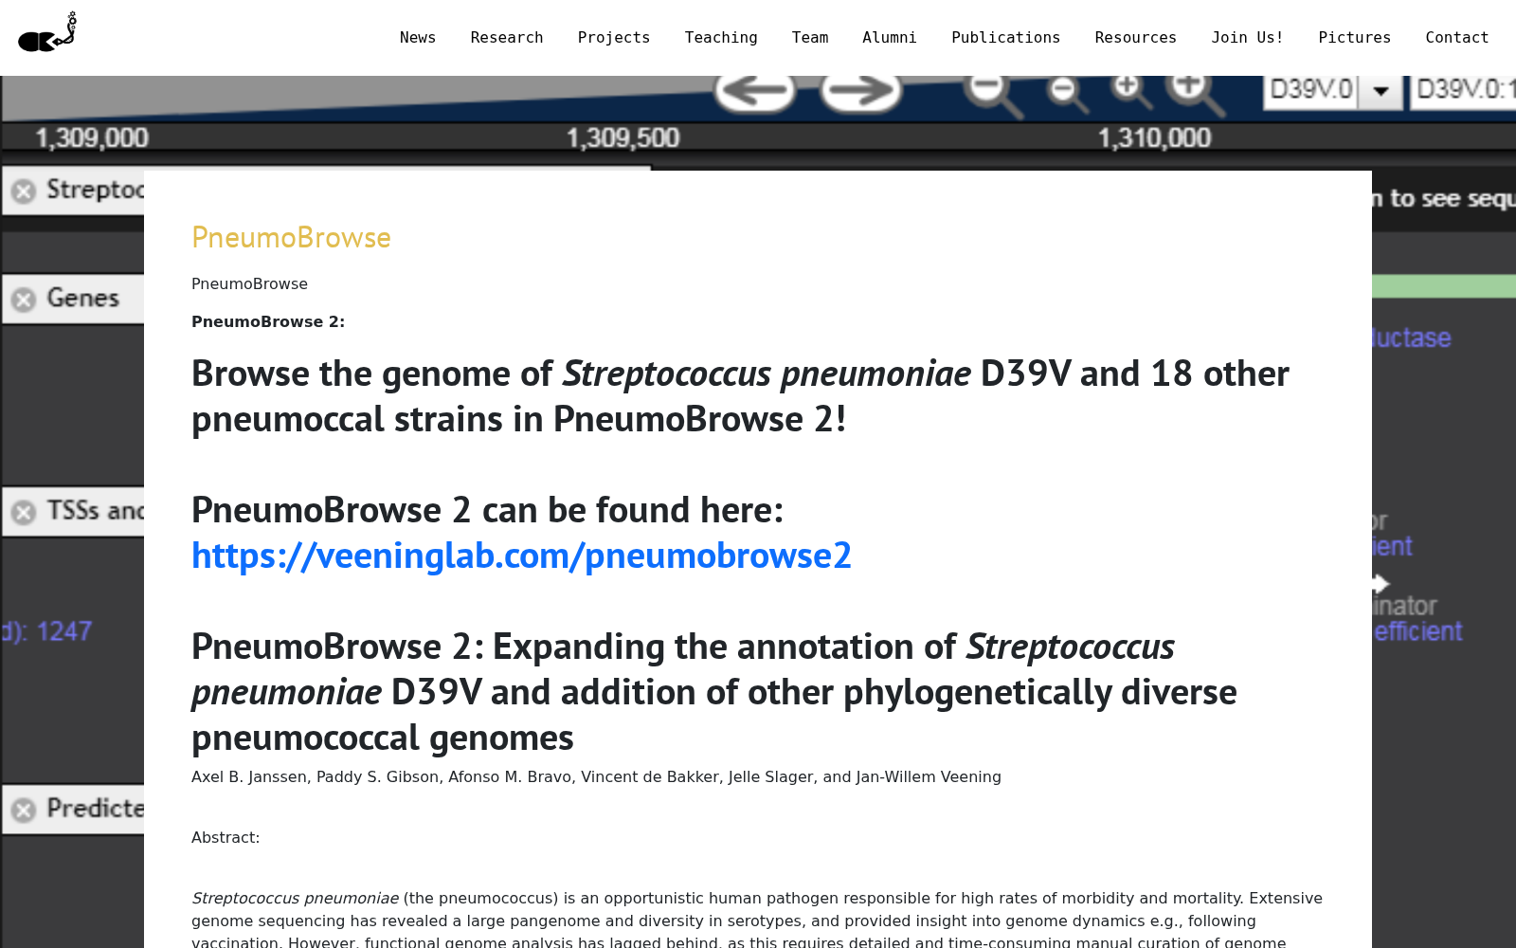Click the Veening lab logo
This screenshot has height=948, width=1516.
[x=47, y=32]
